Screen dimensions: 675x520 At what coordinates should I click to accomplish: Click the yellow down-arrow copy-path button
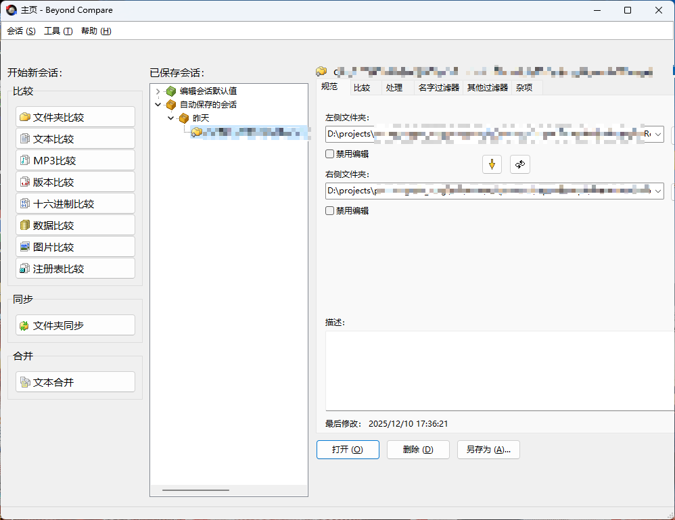(x=492, y=164)
